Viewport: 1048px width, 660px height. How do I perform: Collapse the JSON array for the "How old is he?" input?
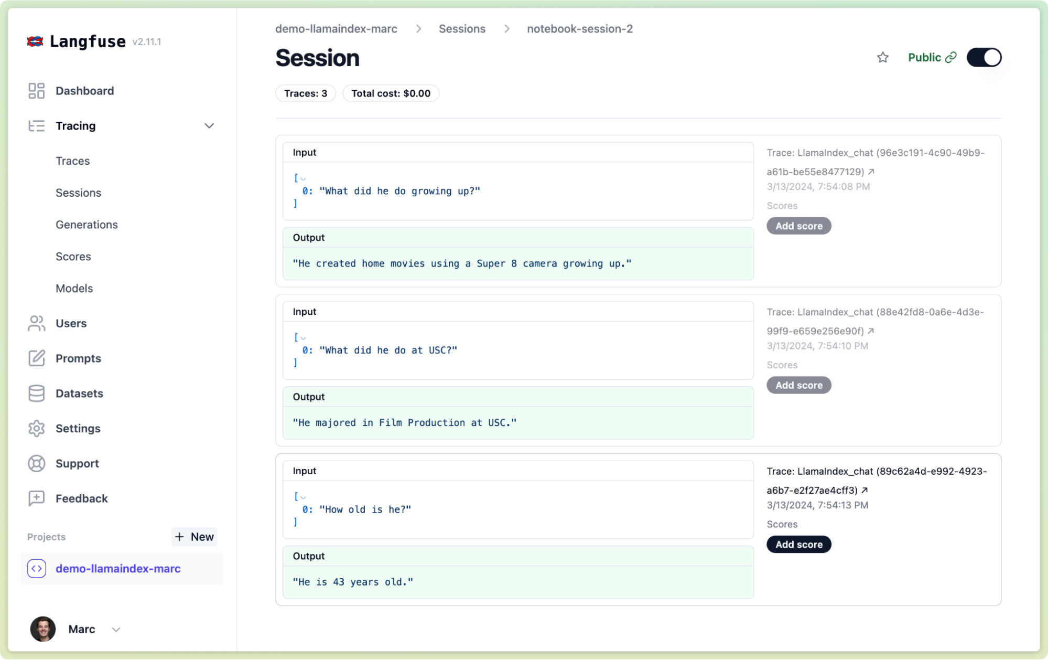click(x=303, y=497)
